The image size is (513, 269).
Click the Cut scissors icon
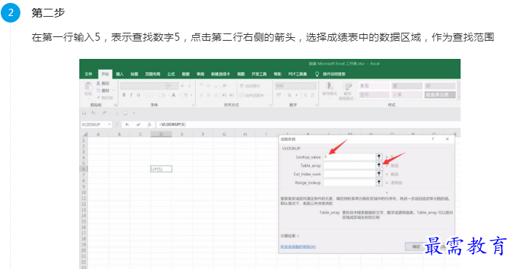coord(98,84)
